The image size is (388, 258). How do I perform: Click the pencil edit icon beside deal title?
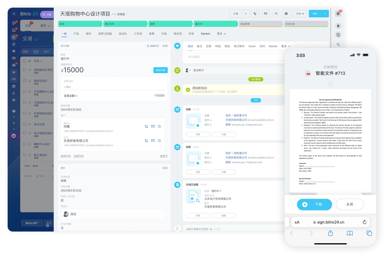(112, 14)
